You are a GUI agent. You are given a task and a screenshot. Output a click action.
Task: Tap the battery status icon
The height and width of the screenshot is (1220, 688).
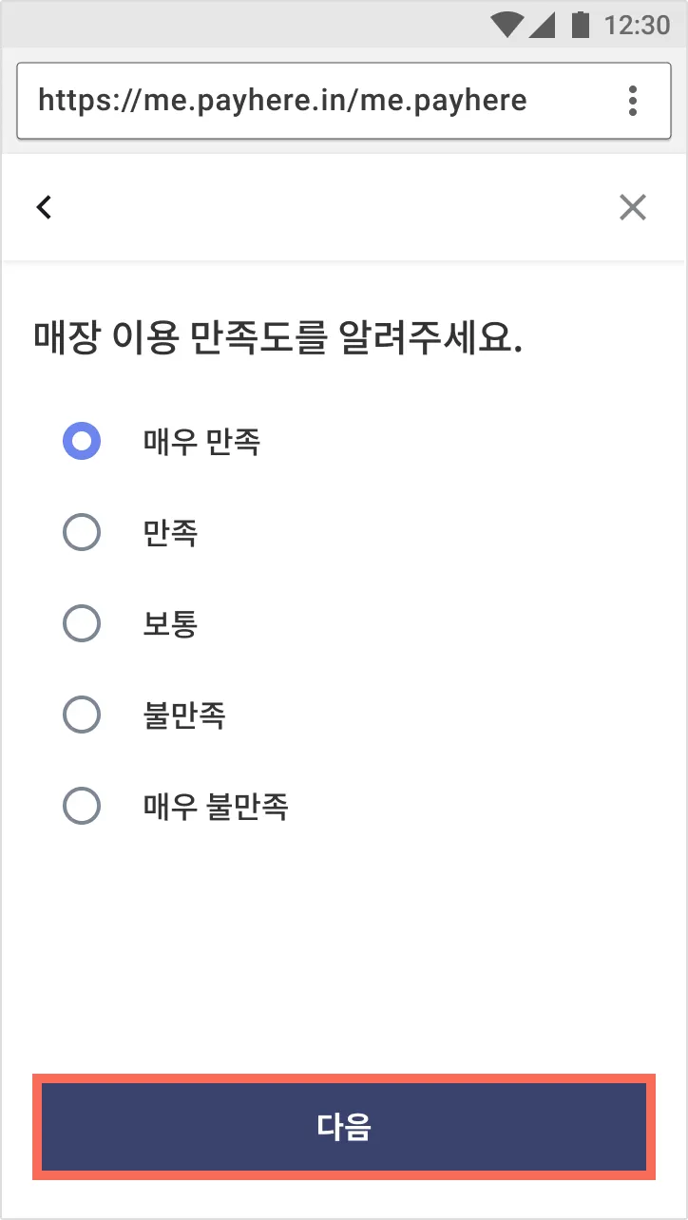click(580, 26)
